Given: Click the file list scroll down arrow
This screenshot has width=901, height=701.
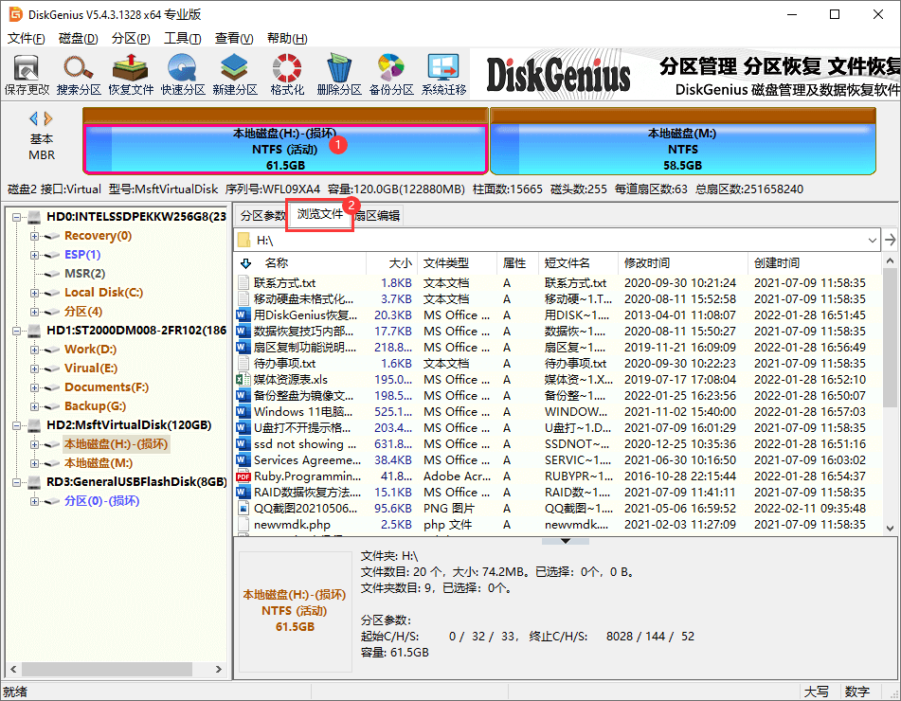Looking at the screenshot, I should (x=890, y=529).
